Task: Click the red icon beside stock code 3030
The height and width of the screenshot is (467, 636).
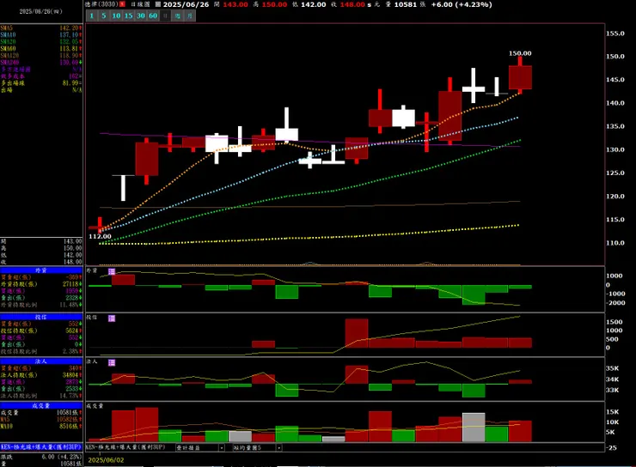Action: [122, 4]
